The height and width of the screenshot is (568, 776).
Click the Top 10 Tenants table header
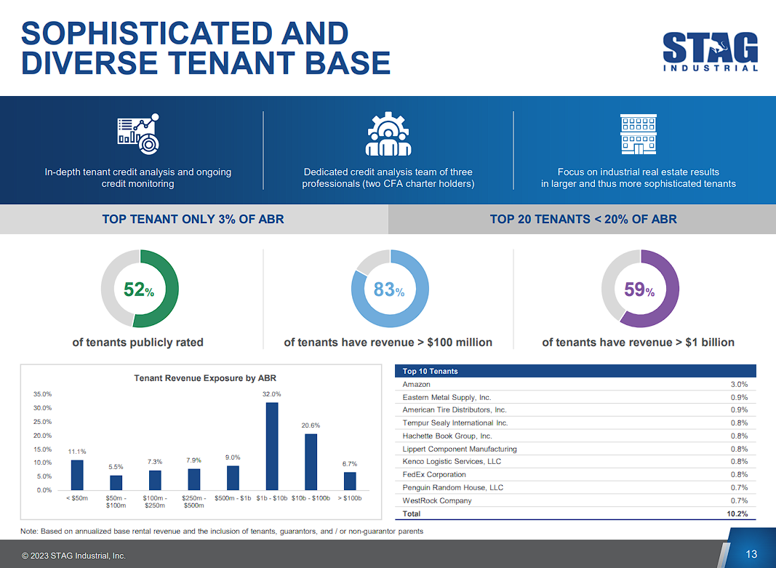click(x=575, y=371)
